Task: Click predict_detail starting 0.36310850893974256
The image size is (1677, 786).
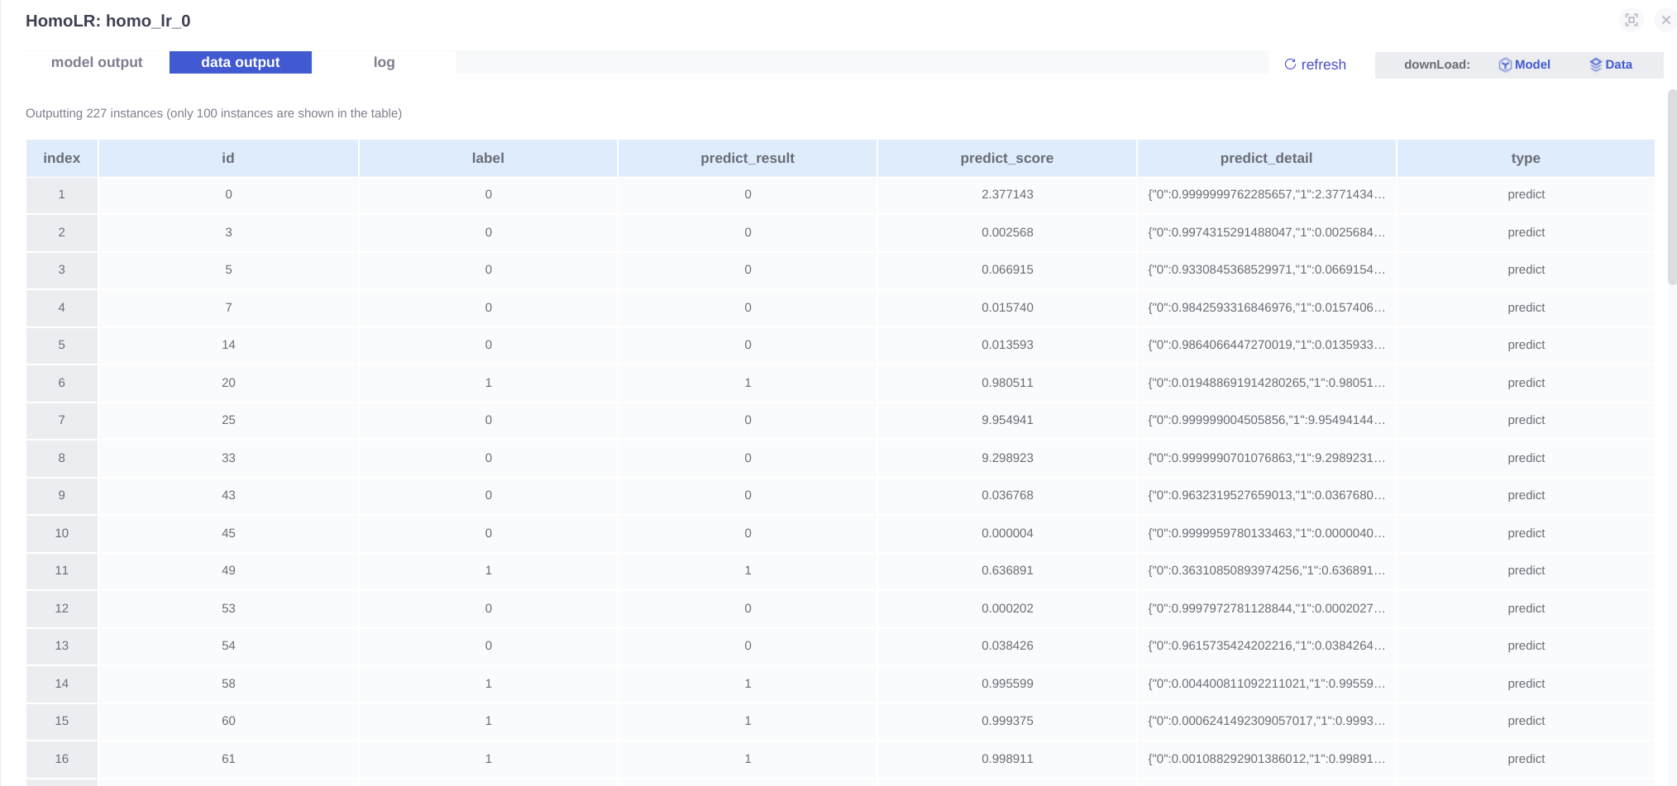Action: 1267,570
